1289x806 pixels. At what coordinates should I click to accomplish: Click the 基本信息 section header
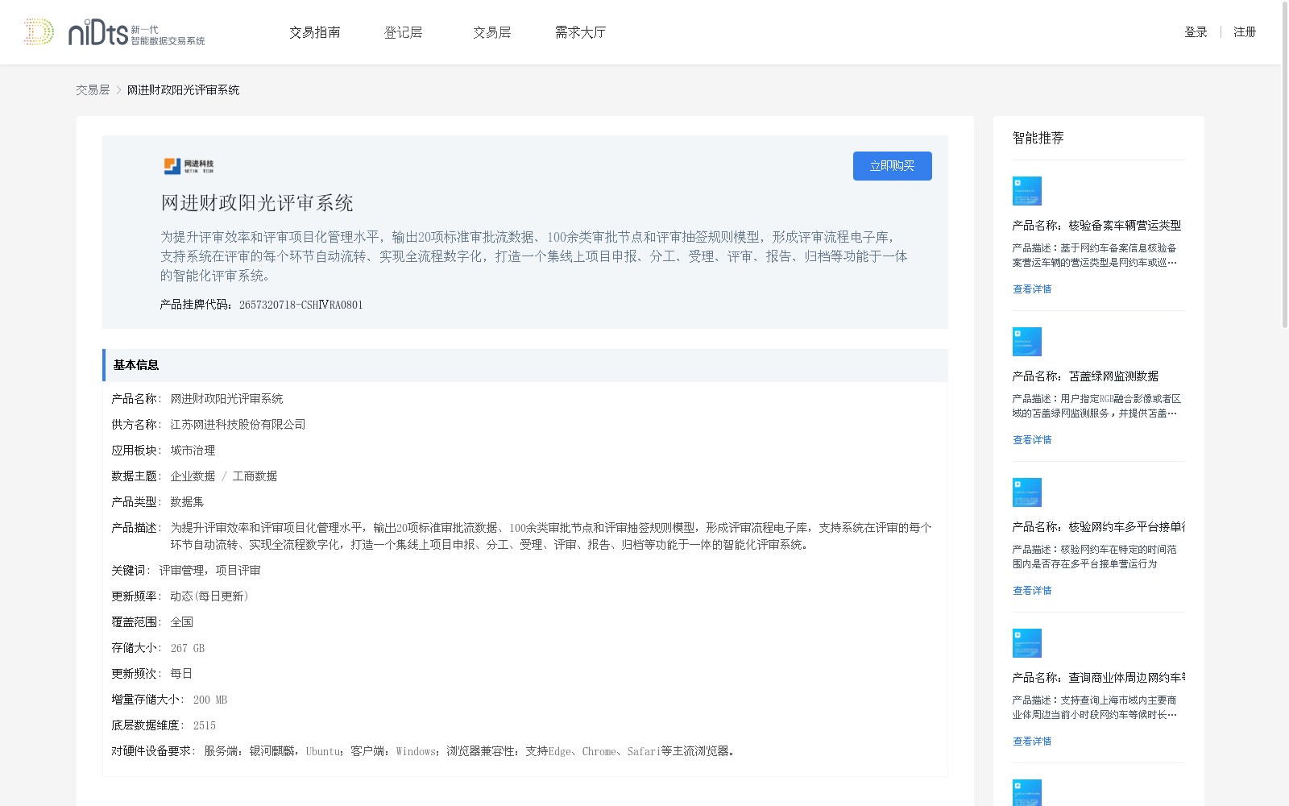pyautogui.click(x=525, y=365)
